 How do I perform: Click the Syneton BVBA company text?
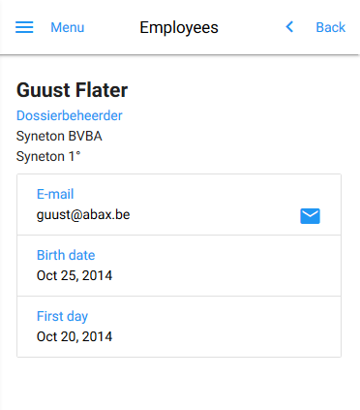pyautogui.click(x=59, y=136)
